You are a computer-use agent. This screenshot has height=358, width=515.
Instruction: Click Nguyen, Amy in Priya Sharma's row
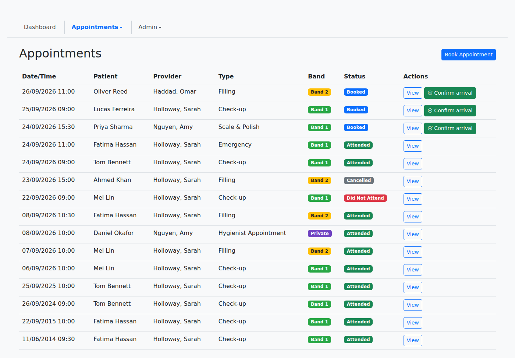pyautogui.click(x=173, y=127)
